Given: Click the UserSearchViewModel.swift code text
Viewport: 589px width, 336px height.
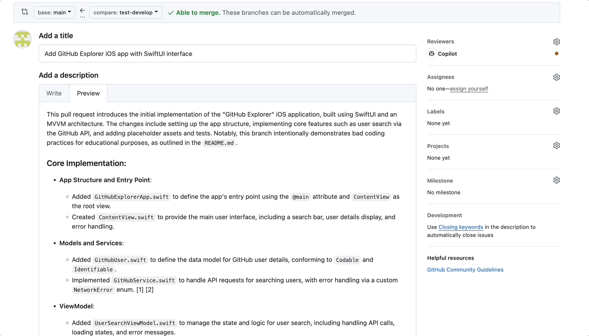Looking at the screenshot, I should click(135, 323).
